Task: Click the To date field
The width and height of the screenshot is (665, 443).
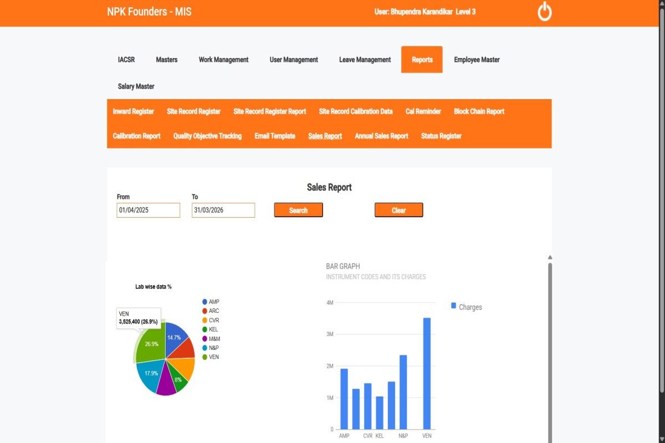Action: pos(223,210)
